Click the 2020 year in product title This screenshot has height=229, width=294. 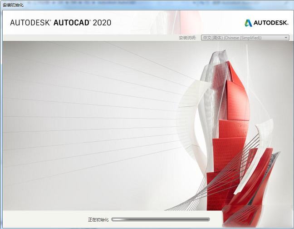[x=102, y=23]
